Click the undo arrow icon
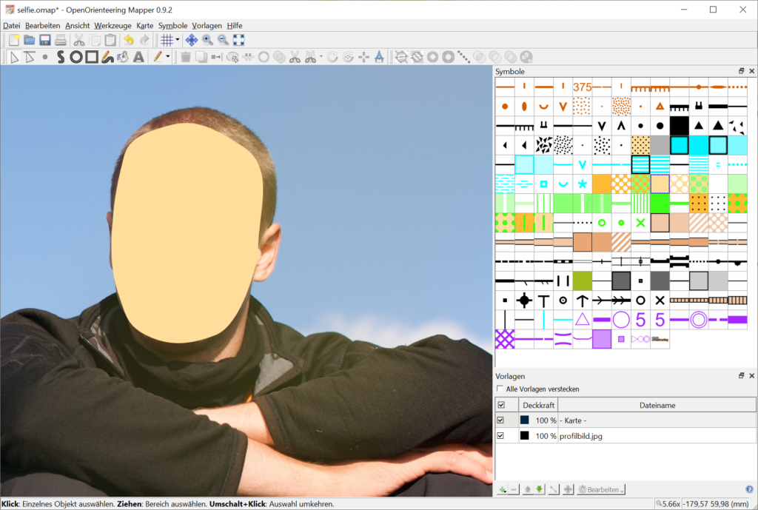 (129, 40)
